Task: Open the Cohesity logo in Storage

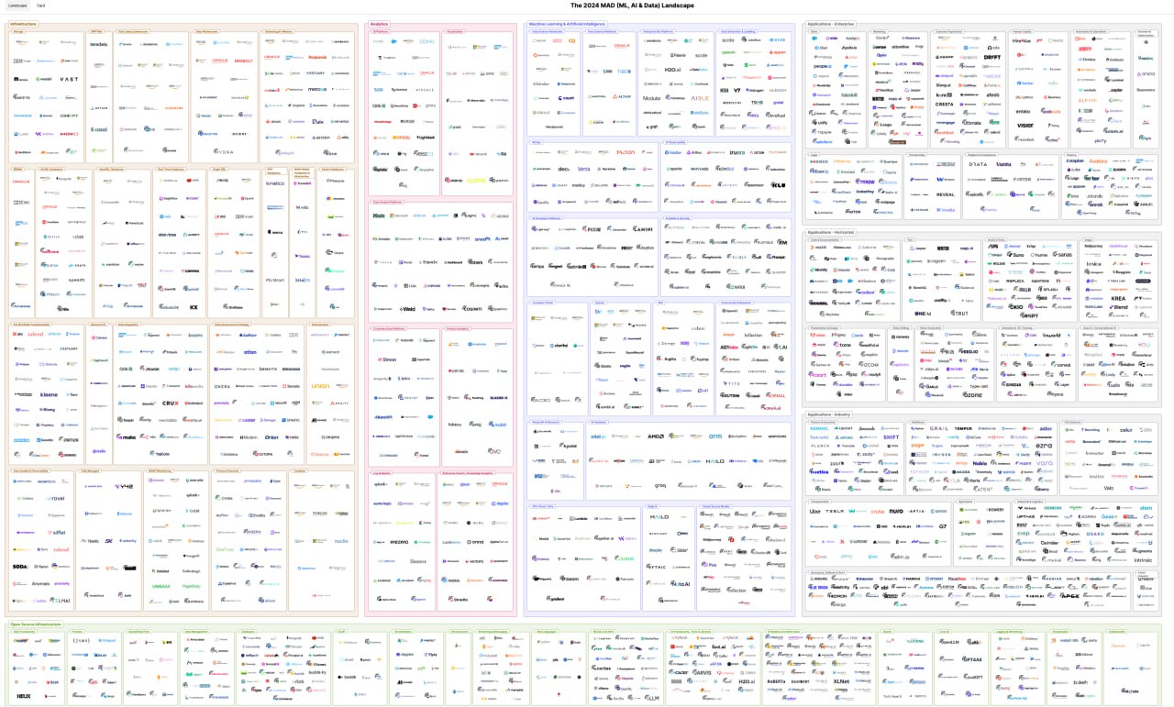Action: 70,116
